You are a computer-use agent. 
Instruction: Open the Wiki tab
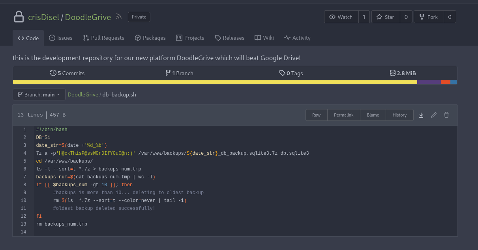[264, 38]
